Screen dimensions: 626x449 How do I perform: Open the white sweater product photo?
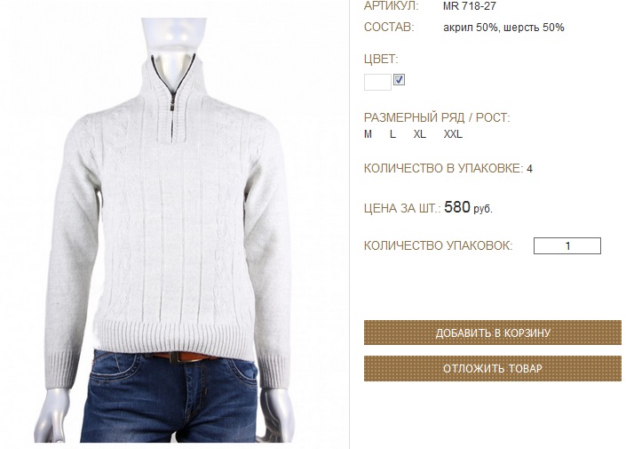tap(170, 230)
